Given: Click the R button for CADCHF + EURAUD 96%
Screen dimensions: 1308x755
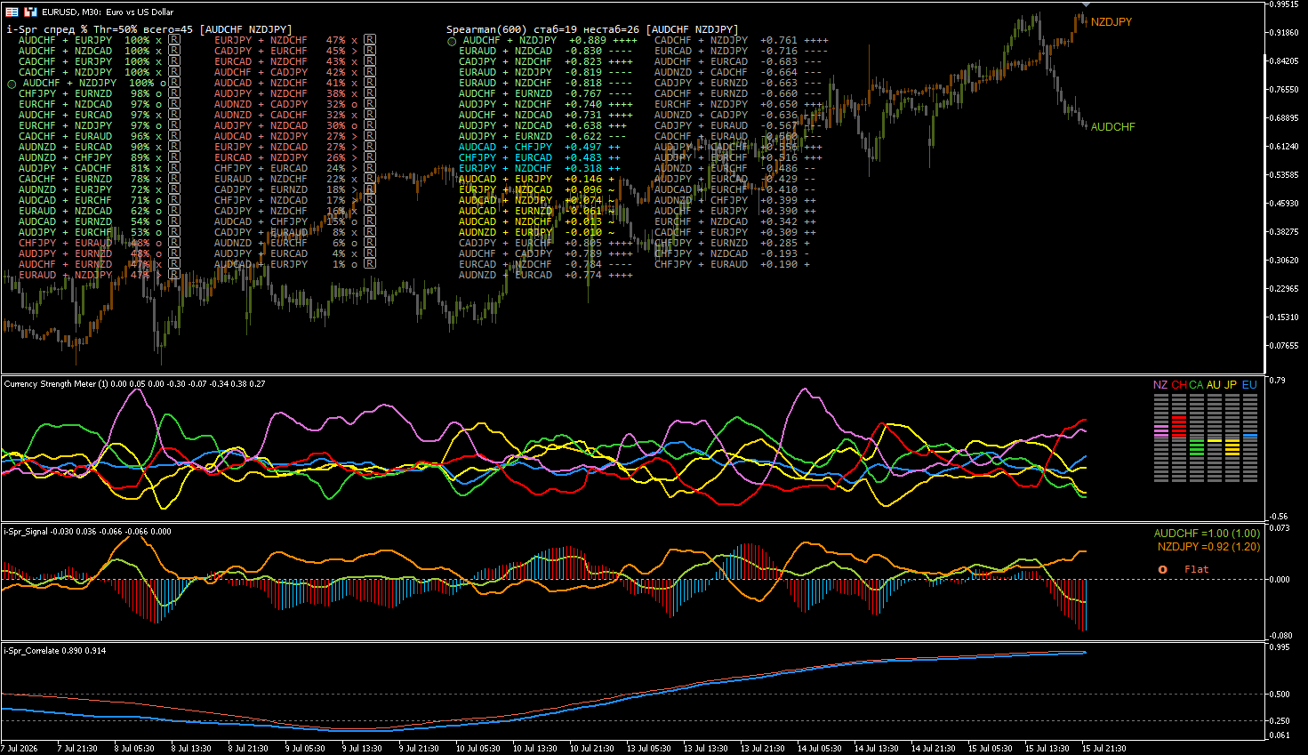Looking at the screenshot, I should [174, 136].
